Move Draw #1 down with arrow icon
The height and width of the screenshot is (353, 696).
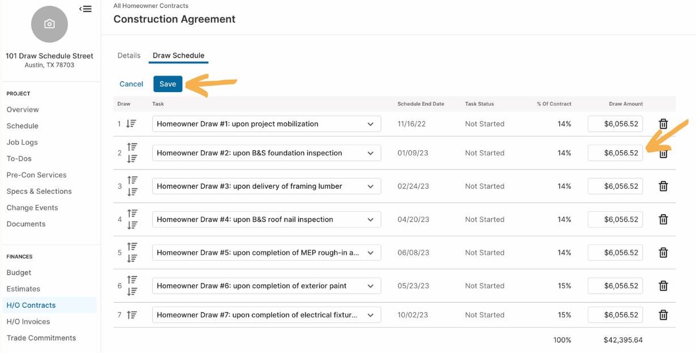click(132, 124)
